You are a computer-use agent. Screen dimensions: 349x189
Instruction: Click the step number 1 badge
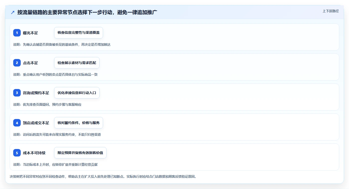[x=17, y=33]
